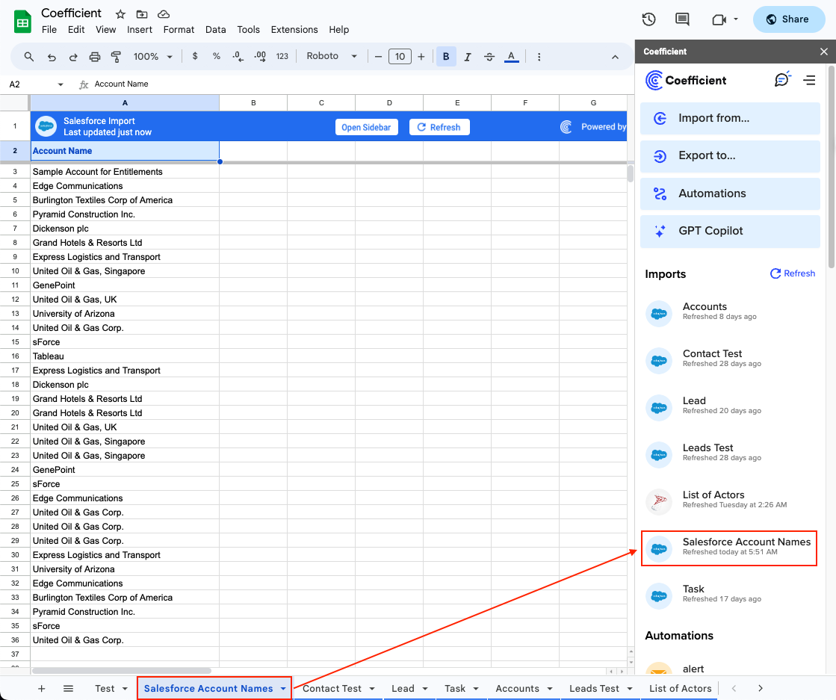This screenshot has width=836, height=700.
Task: Click Refresh in the Salesforce banner
Action: point(439,127)
